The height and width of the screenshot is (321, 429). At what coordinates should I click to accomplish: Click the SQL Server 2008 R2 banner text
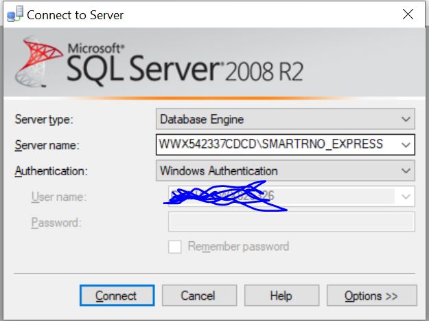tap(185, 65)
